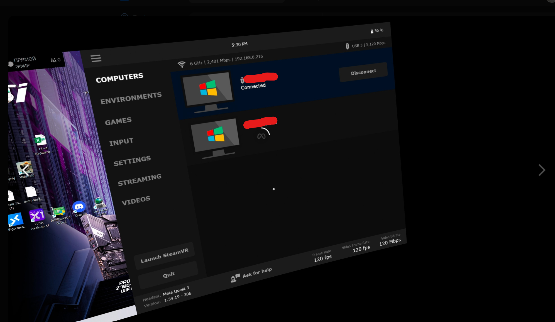
Task: Click the USB 3 | 5,120 Mbps status
Action: [369, 44]
